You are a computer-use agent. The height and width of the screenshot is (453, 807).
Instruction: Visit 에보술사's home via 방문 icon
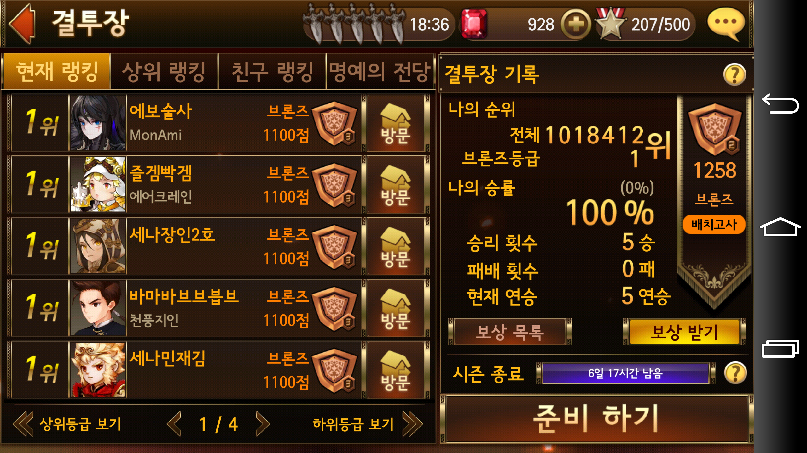pyautogui.click(x=396, y=123)
